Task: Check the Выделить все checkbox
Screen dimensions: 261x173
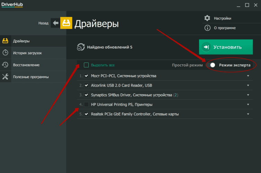Action: (86, 65)
